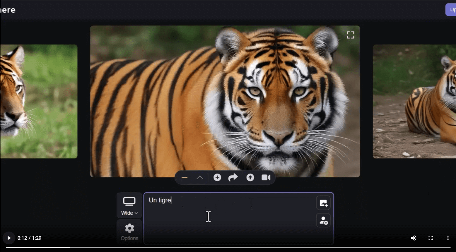Open the Options gear settings
The image size is (456, 252).
click(129, 232)
